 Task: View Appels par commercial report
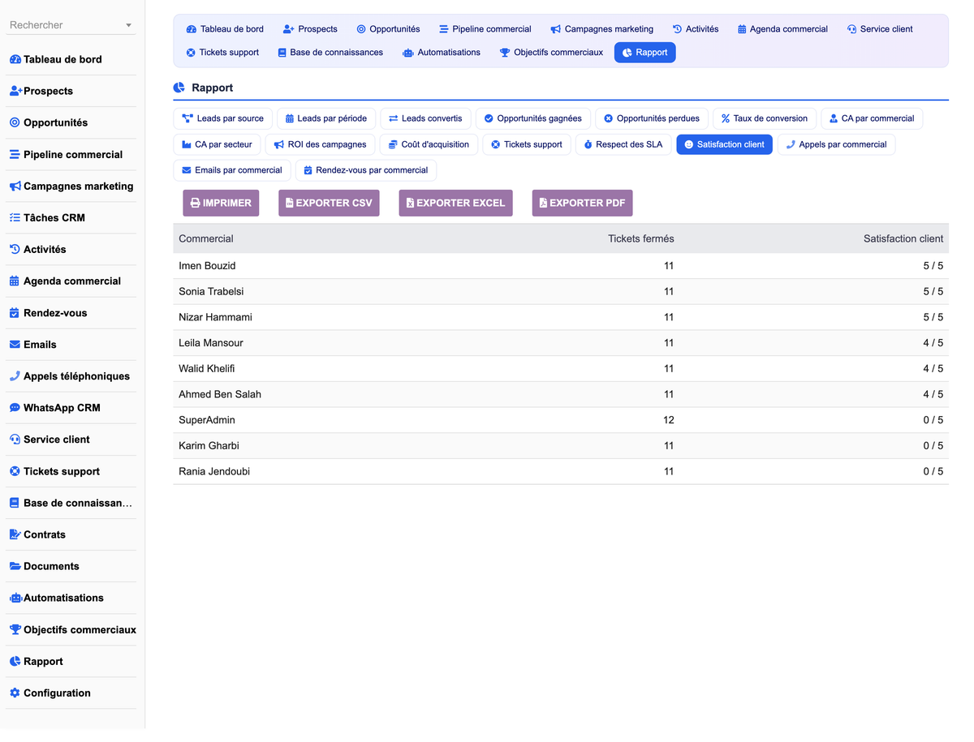[836, 144]
